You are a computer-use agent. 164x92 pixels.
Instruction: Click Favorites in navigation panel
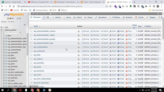(11, 22)
